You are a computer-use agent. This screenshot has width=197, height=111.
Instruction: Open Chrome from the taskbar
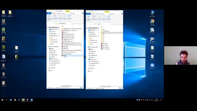(x=15, y=100)
